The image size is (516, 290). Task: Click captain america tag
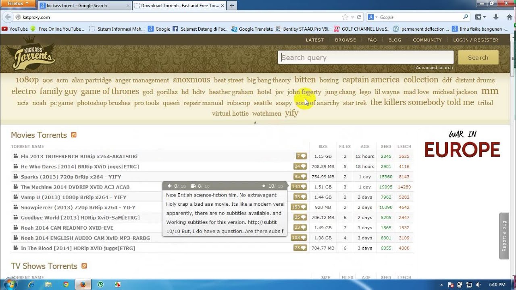pos(371,80)
